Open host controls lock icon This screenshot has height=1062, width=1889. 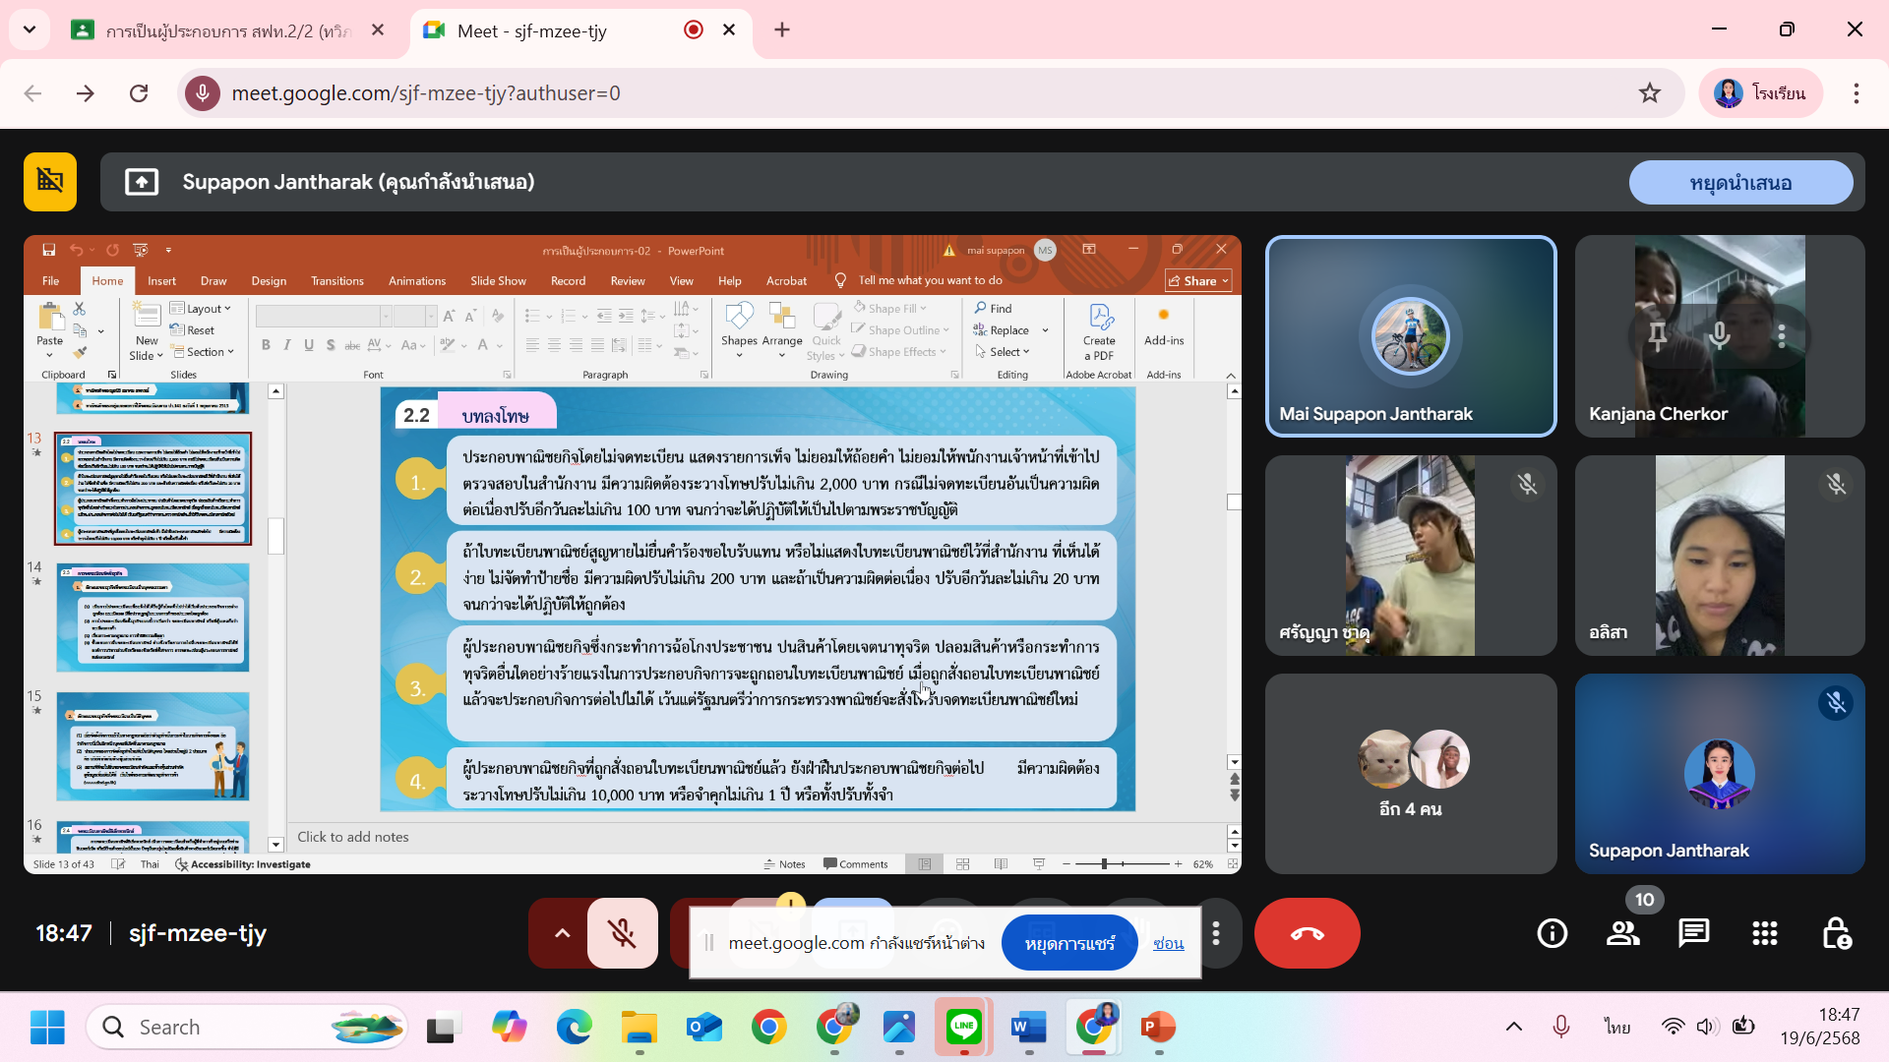1836,933
